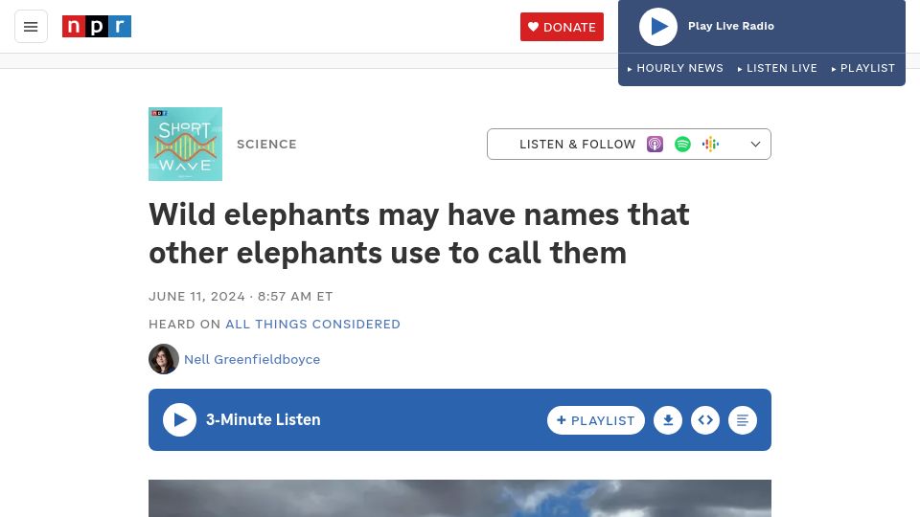
Task: Open the transcript icon
Action: coord(742,420)
